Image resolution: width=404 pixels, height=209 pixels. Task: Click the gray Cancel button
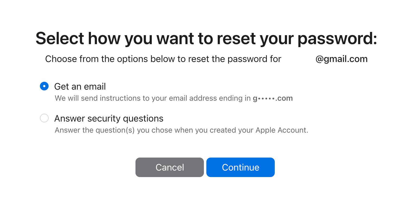tap(170, 167)
